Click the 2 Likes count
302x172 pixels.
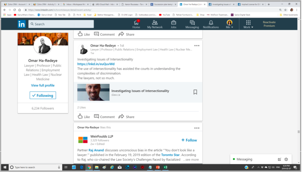coord(81,107)
